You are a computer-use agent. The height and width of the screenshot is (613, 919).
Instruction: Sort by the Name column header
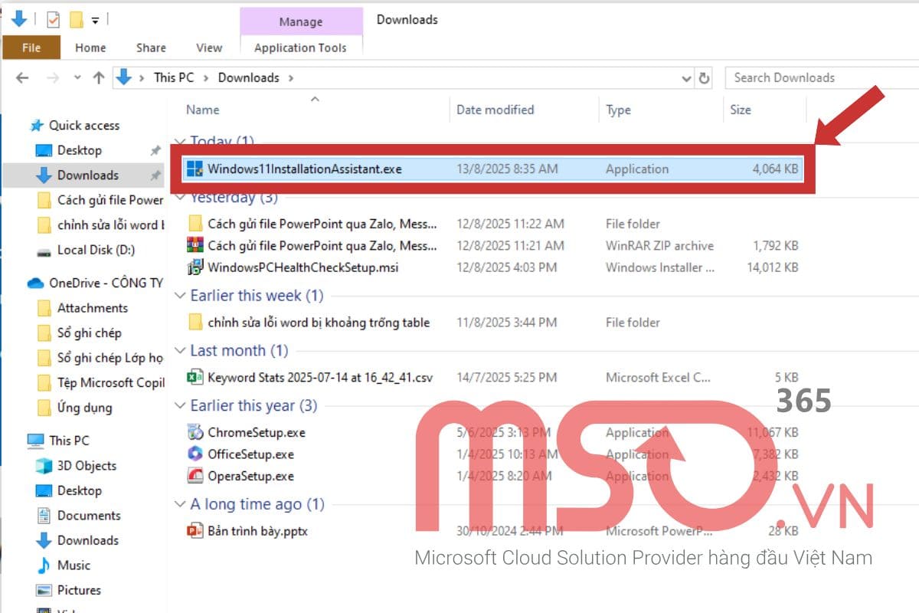202,110
